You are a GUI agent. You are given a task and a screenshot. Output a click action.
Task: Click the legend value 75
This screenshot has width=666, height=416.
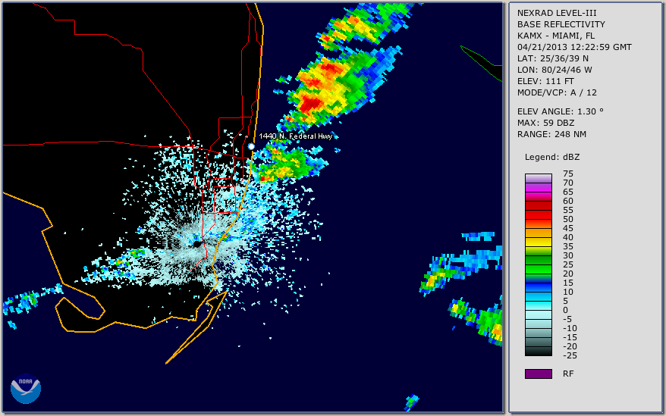click(568, 174)
